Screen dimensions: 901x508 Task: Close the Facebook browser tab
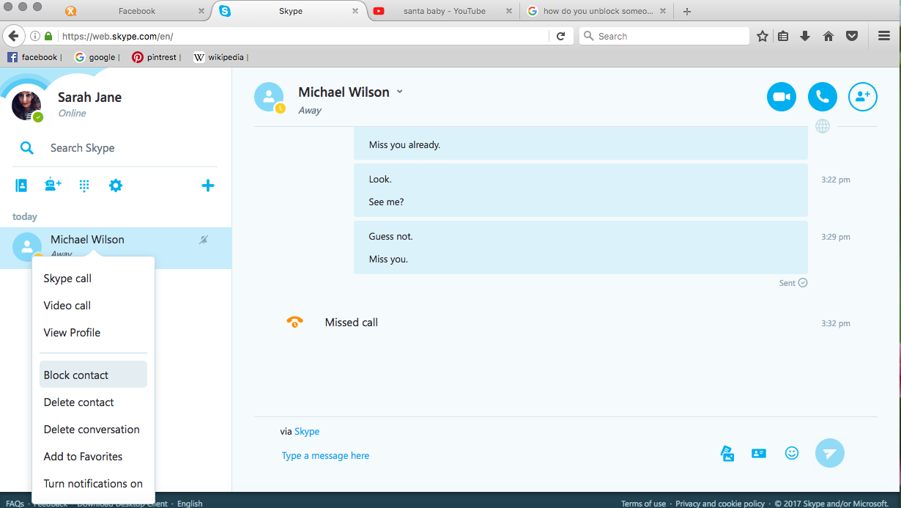point(201,11)
